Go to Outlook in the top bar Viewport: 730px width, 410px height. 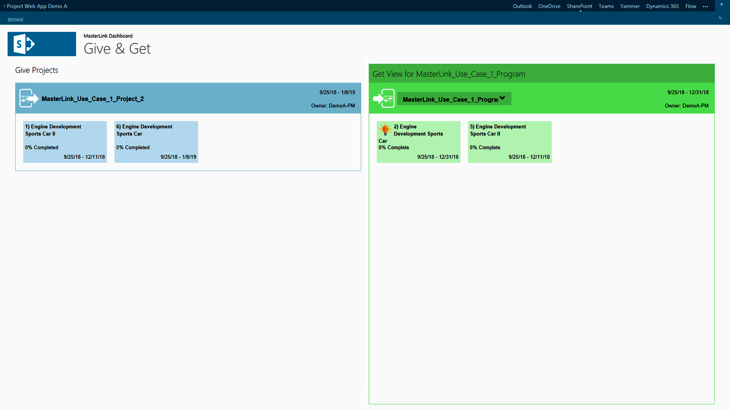point(522,6)
